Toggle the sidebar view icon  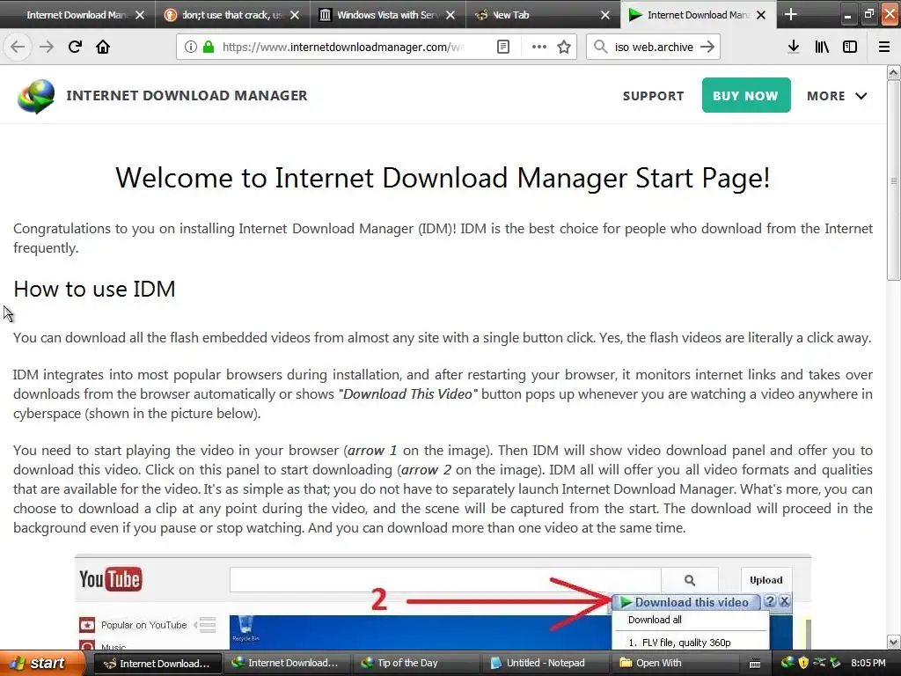pos(850,48)
